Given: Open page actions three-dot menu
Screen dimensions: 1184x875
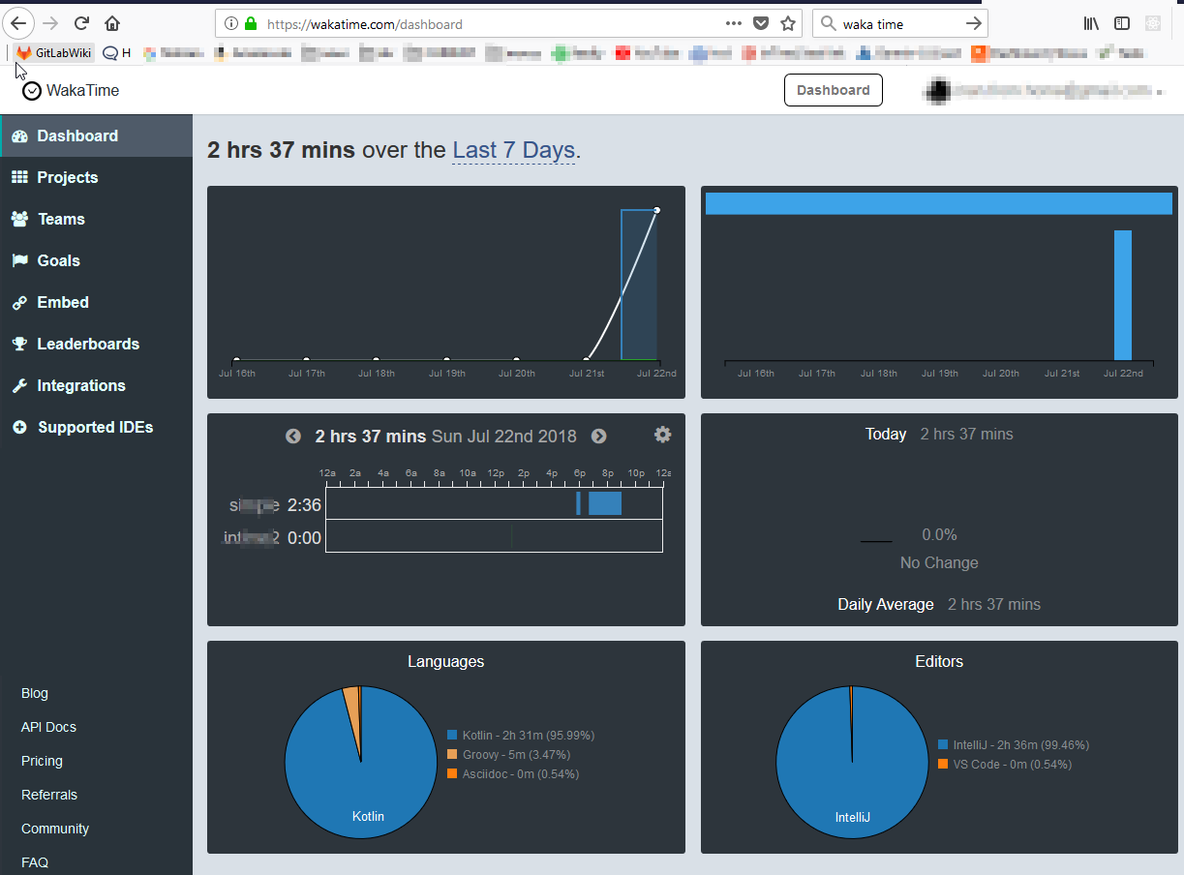Looking at the screenshot, I should [734, 23].
